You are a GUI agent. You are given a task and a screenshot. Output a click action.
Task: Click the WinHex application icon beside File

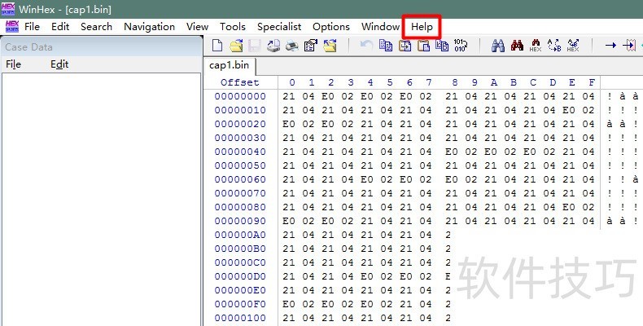[12, 26]
